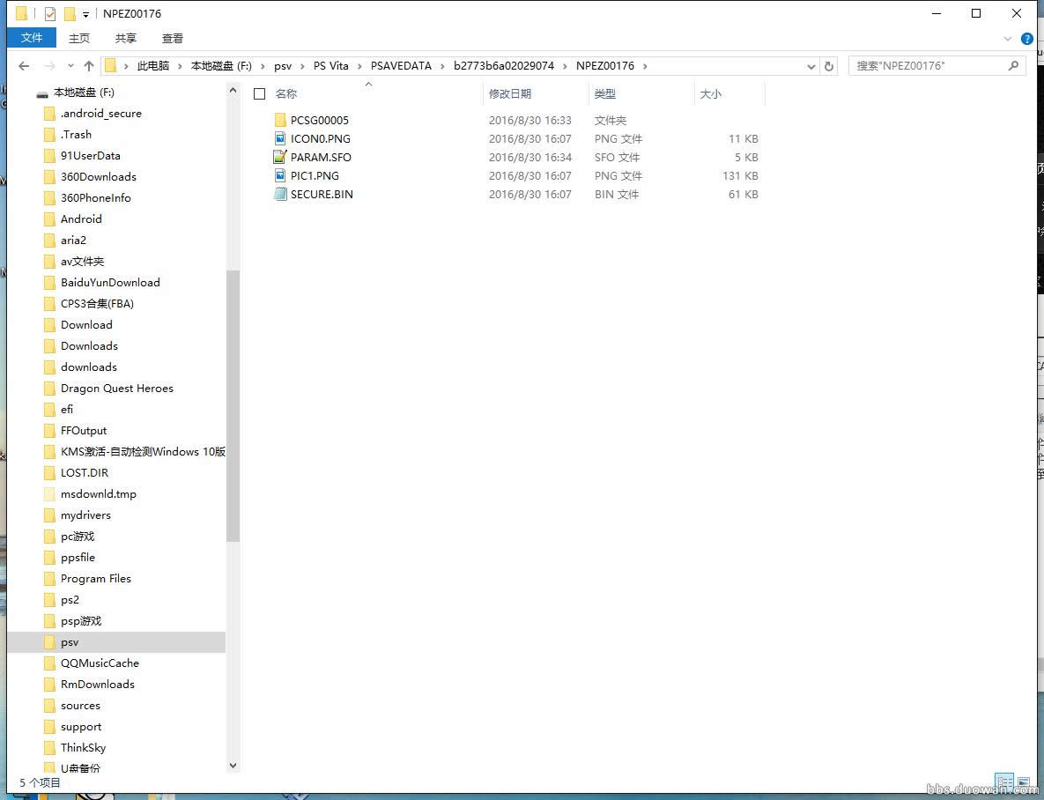Image resolution: width=1044 pixels, height=800 pixels.
Task: Switch to large icons view in status bar
Action: tap(1023, 782)
